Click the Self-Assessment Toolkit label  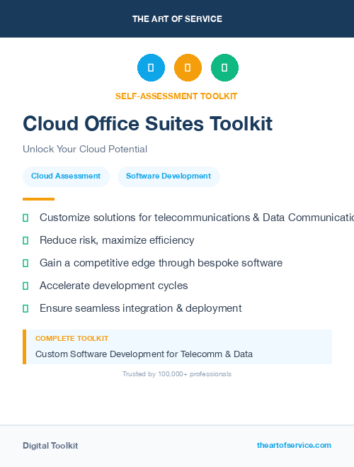[176, 96]
